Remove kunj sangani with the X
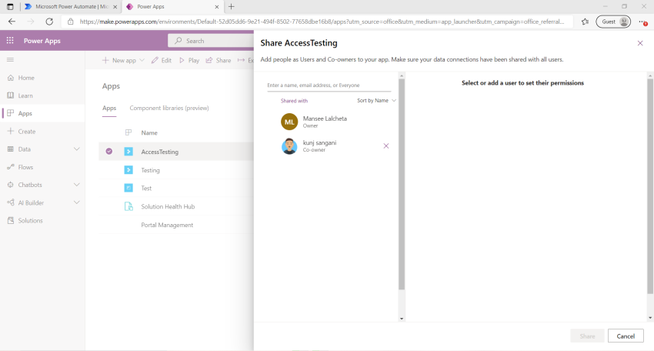Viewport: 654px width, 351px height. (385, 145)
